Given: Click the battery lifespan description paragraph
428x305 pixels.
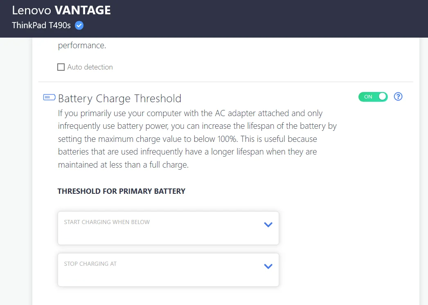Looking at the screenshot, I should [x=196, y=139].
